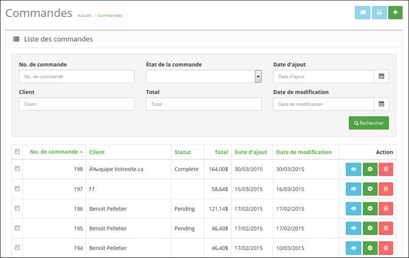Click the green plus add order button
409x258 pixels.
coord(396,13)
